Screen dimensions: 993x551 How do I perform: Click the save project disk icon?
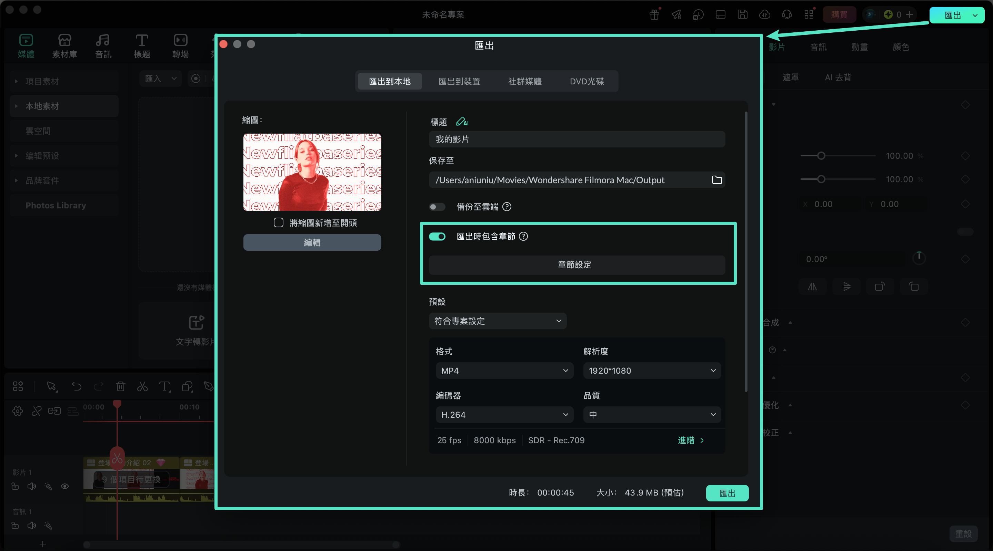[742, 14]
